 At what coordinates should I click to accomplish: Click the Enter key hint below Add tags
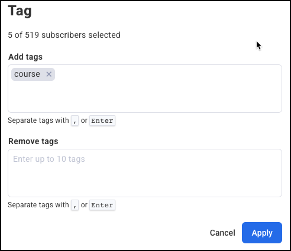(102, 120)
